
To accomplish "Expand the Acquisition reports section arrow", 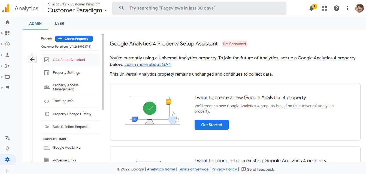I will (x=2, y=66).
